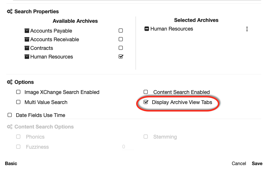Click the Save button
The height and width of the screenshot is (170, 268).
[x=257, y=163]
